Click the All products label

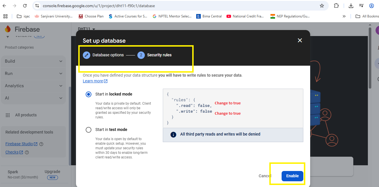tap(26, 115)
